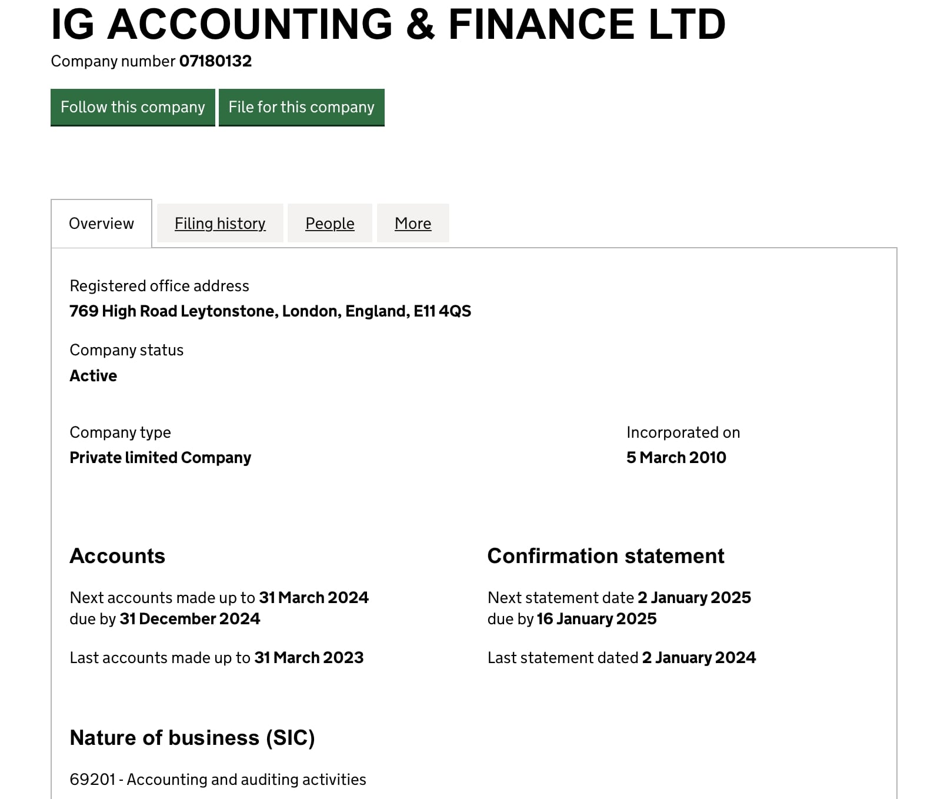Open the More tab

pyautogui.click(x=413, y=224)
